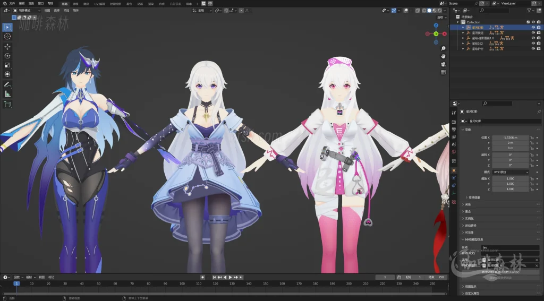Switch to rendered viewport shading
The width and height of the screenshot is (544, 301).
[439, 11]
